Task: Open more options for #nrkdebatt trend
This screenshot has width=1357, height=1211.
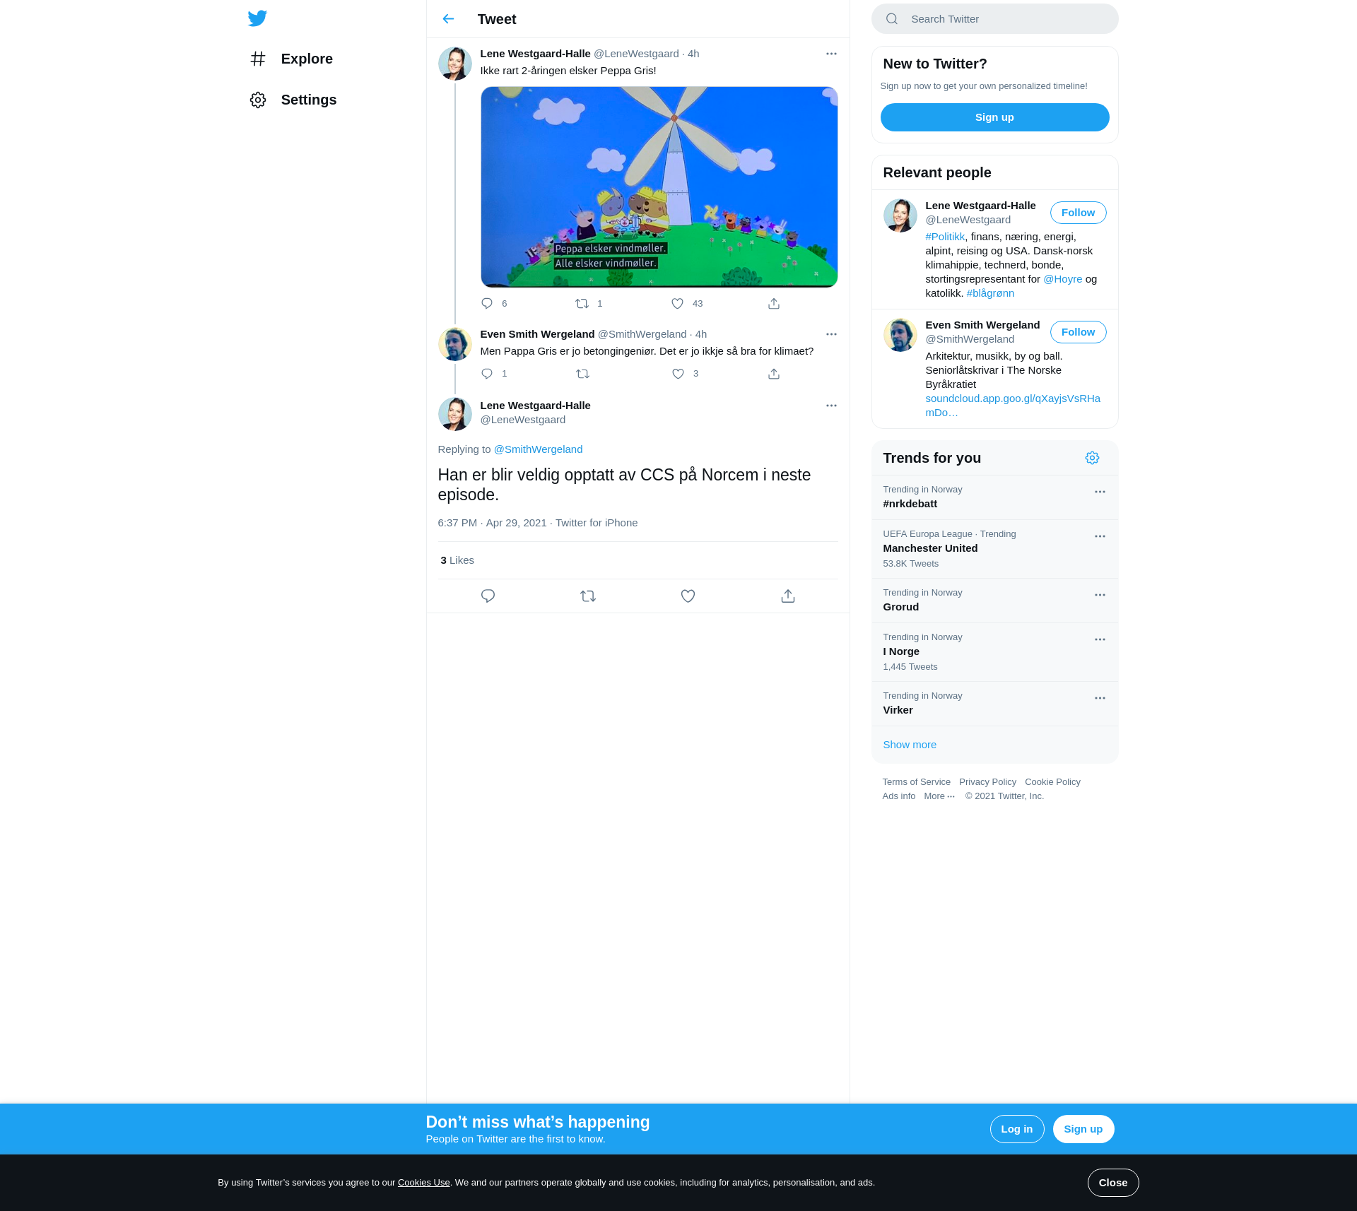Action: [x=1100, y=492]
